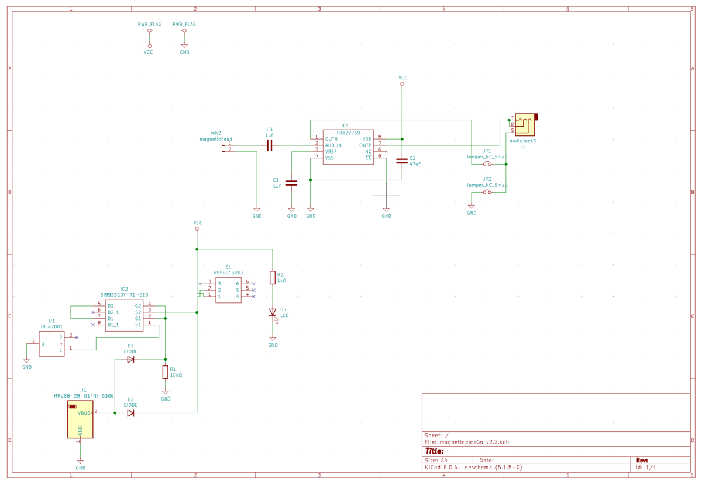Select the R2 1kΩ resistor symbol

coord(273,278)
